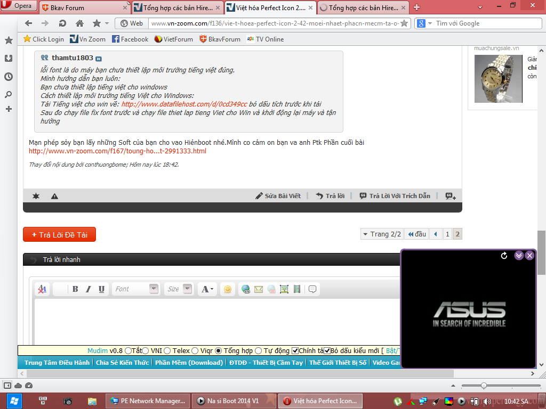Toggle the Chính tả checkbox

pyautogui.click(x=295, y=350)
